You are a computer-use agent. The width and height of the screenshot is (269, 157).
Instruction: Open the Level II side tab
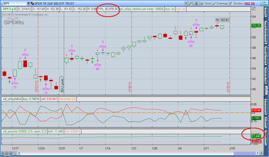tap(266, 122)
